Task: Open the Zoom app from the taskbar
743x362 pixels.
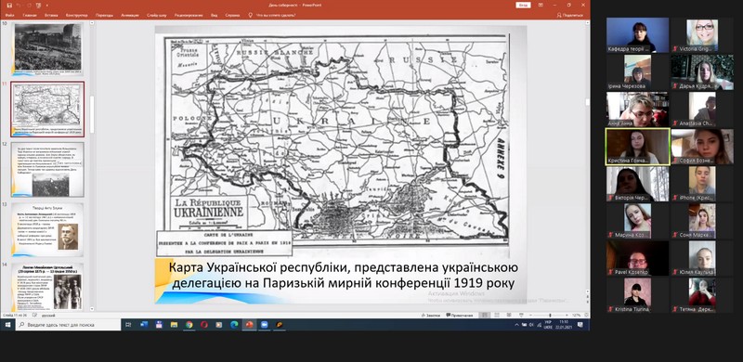Action: 264,325
